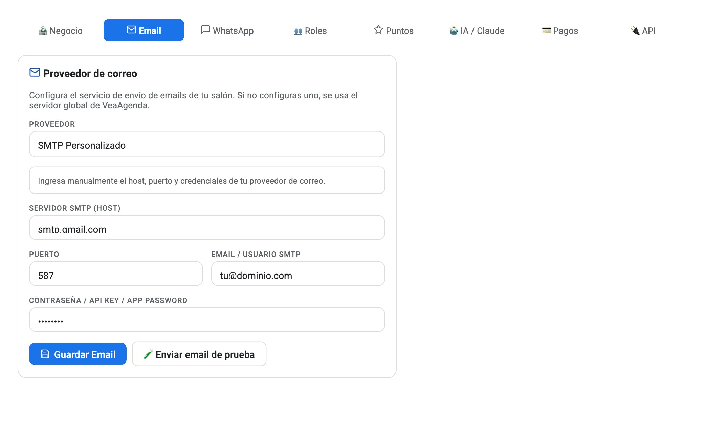The width and height of the screenshot is (704, 446).
Task: Switch to IA / Claude tab
Action: point(477,31)
